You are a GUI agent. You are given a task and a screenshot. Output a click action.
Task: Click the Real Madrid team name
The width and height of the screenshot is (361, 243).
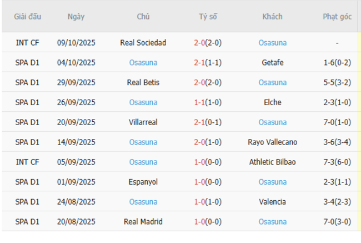click(143, 222)
